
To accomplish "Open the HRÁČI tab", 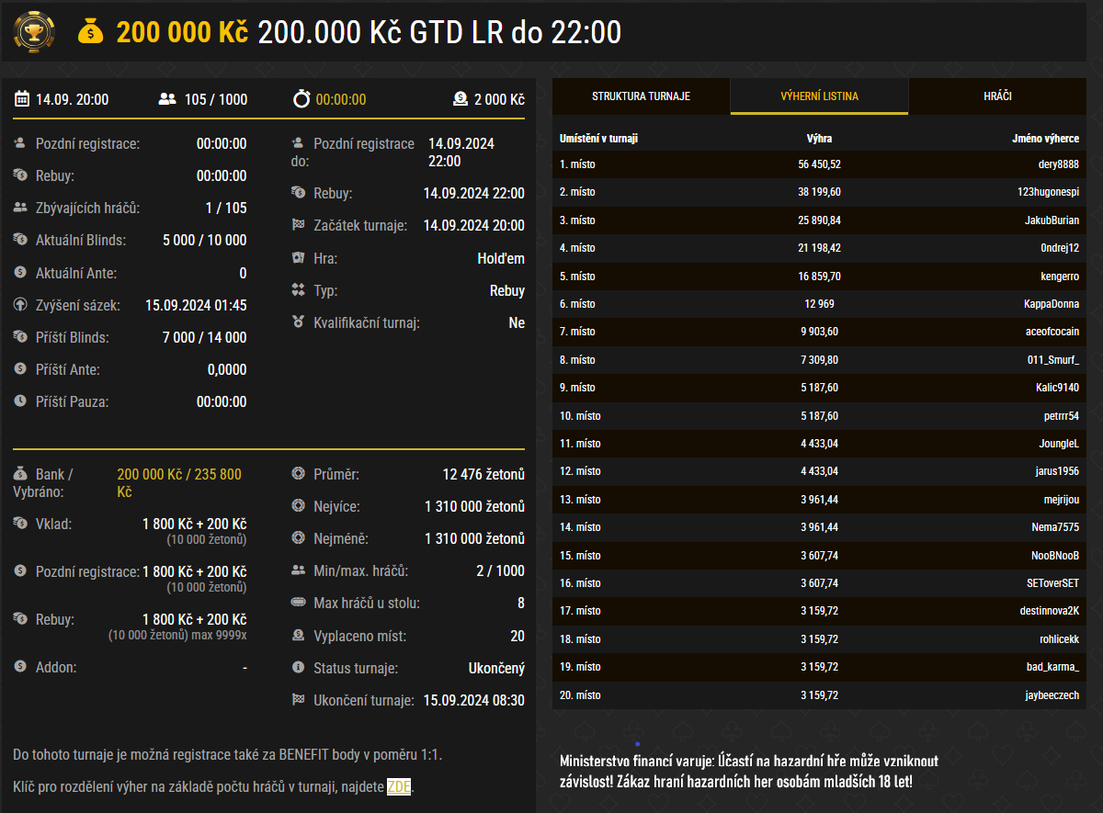I will pos(998,96).
